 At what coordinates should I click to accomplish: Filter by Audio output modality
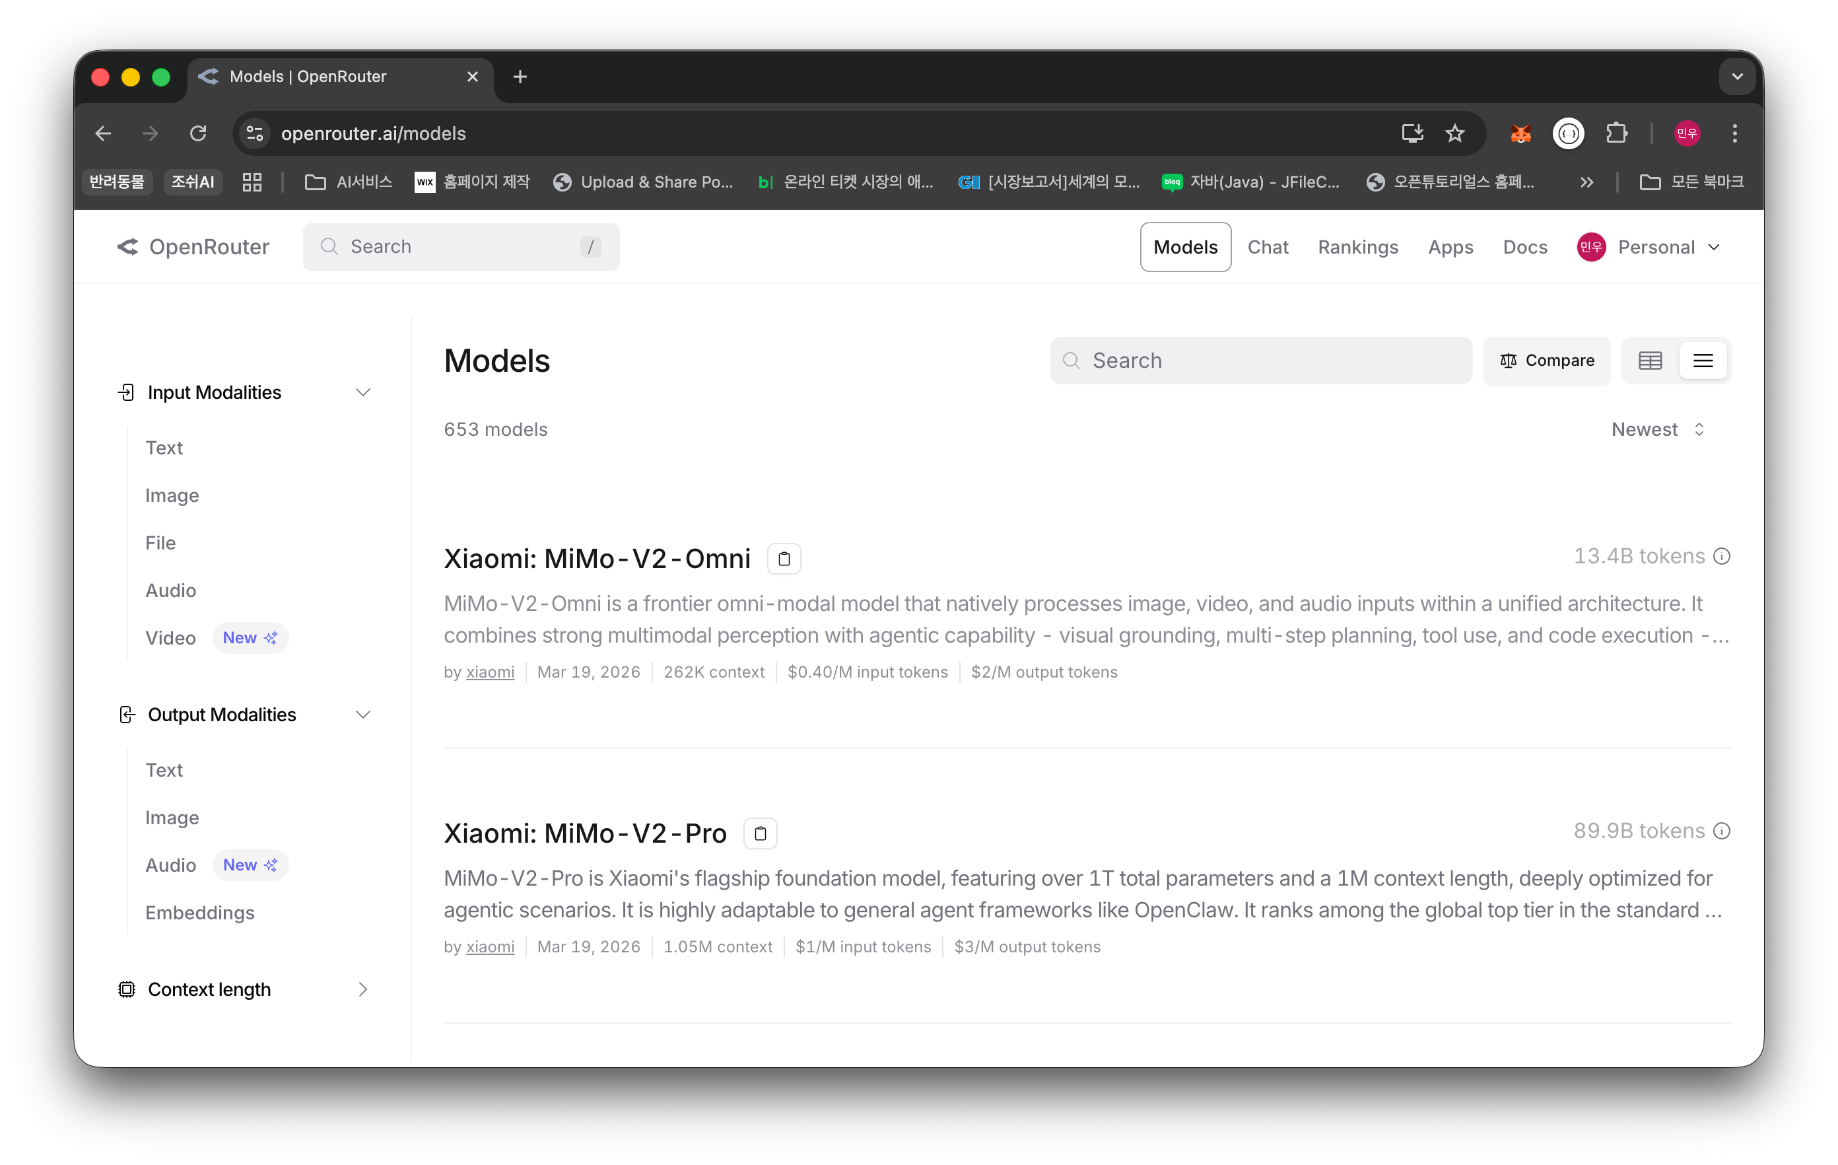click(x=171, y=865)
